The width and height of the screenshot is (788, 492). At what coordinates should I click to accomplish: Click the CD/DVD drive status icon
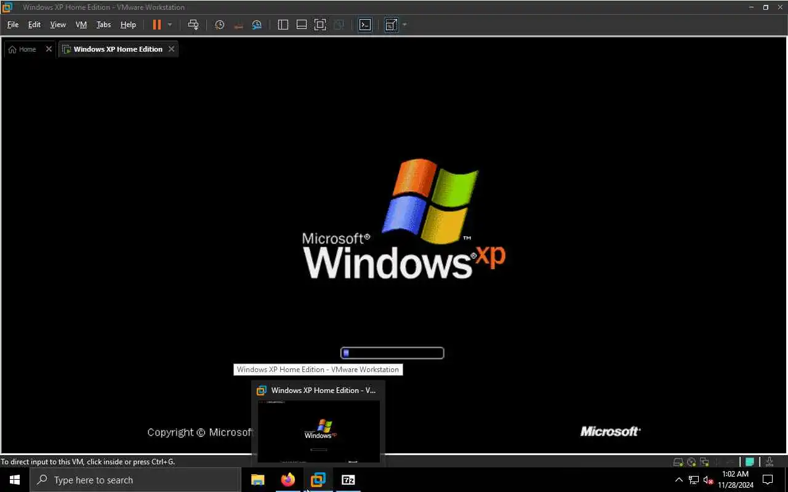point(691,462)
